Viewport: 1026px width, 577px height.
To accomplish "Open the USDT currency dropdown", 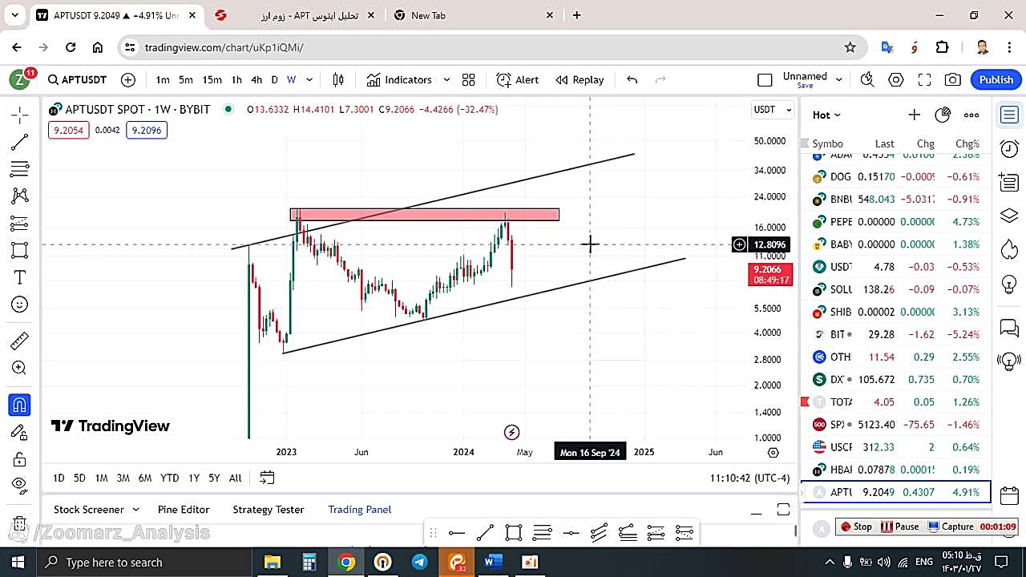I will tap(773, 110).
